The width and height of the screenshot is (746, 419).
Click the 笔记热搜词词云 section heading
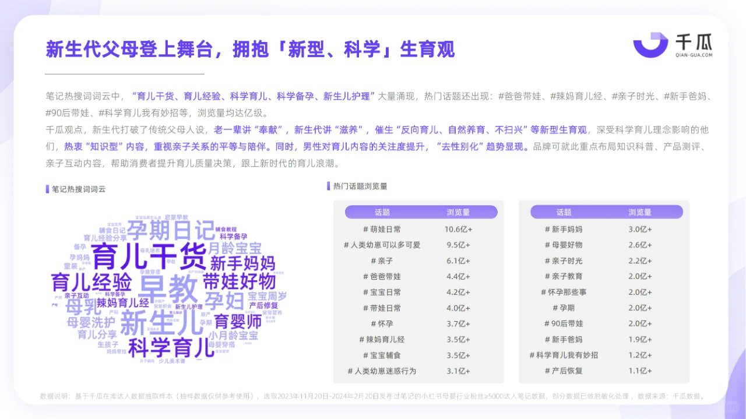click(79, 189)
